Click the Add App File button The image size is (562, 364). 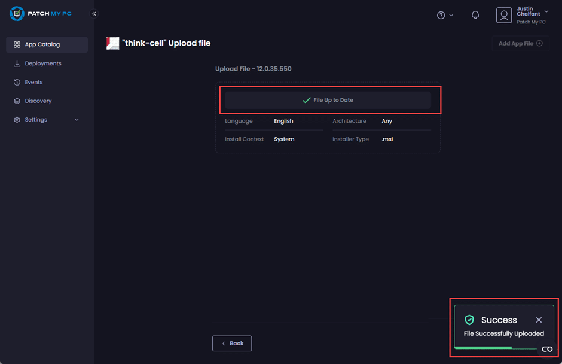click(x=520, y=43)
